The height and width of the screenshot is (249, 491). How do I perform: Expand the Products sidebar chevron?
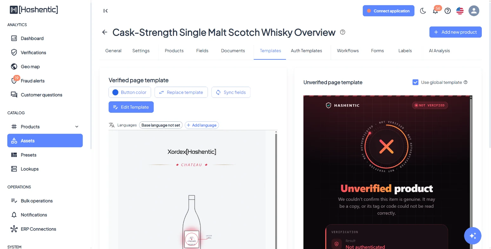(x=77, y=127)
